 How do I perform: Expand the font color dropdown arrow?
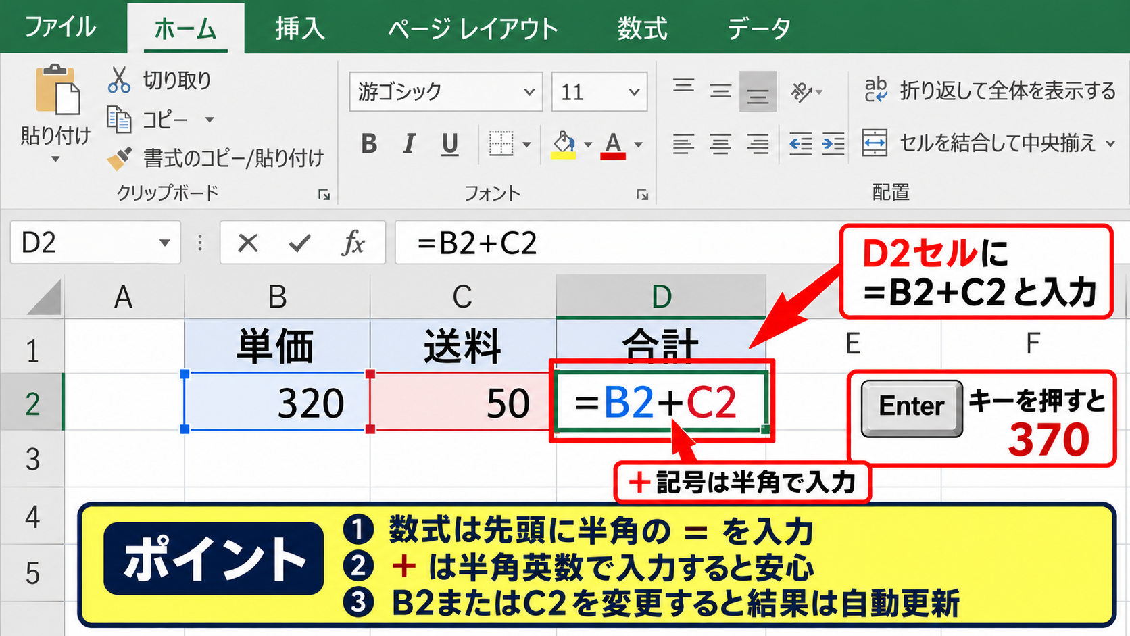[x=638, y=144]
